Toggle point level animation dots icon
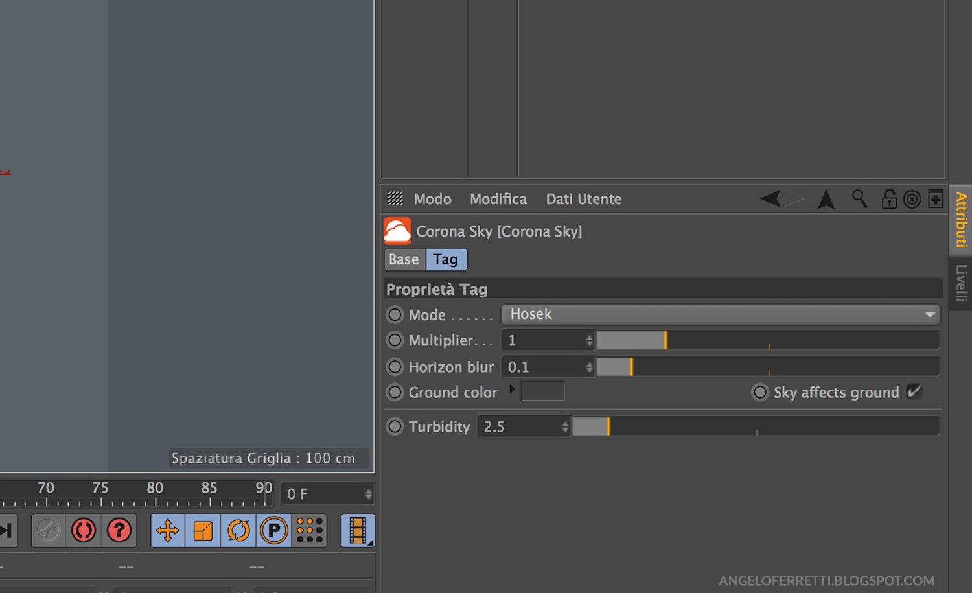The height and width of the screenshot is (593, 972). (310, 530)
